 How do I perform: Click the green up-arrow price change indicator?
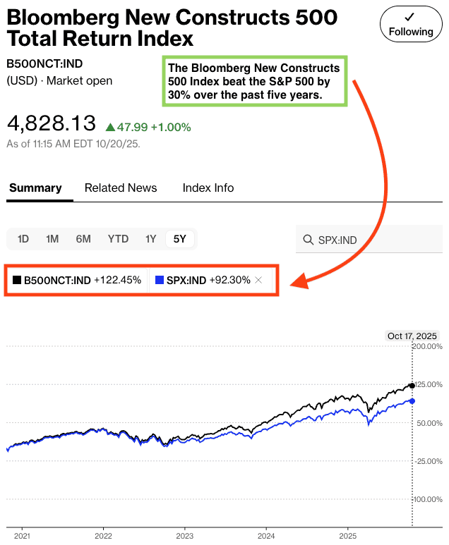[x=110, y=127]
